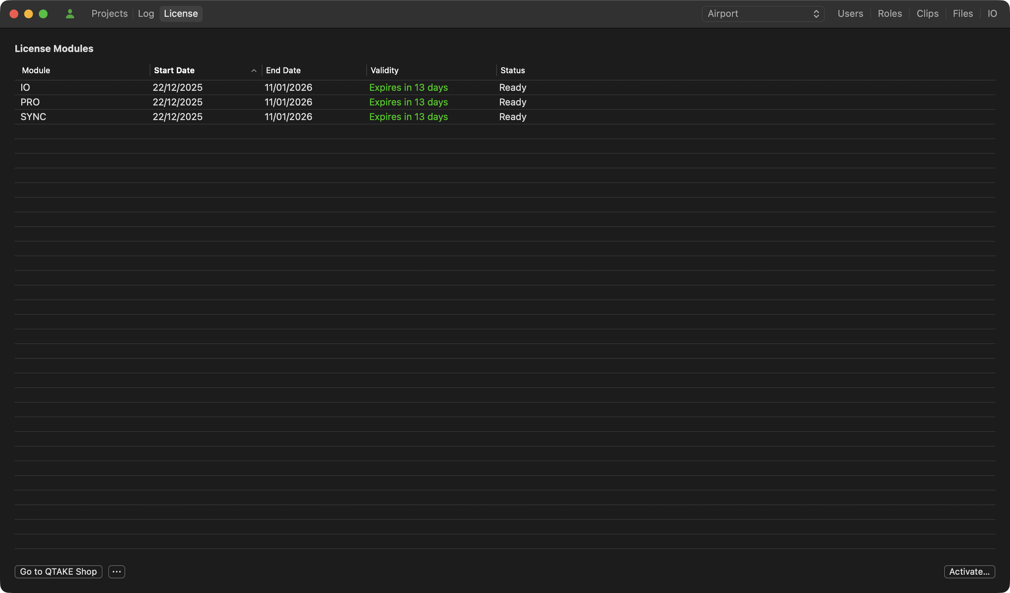Select the License tab
The height and width of the screenshot is (593, 1010).
coord(181,14)
